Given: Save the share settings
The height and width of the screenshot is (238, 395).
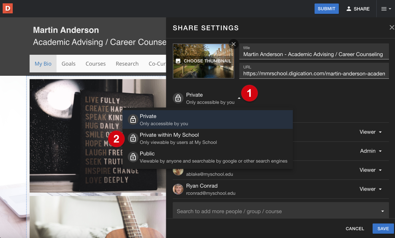Looking at the screenshot, I should coord(383,228).
